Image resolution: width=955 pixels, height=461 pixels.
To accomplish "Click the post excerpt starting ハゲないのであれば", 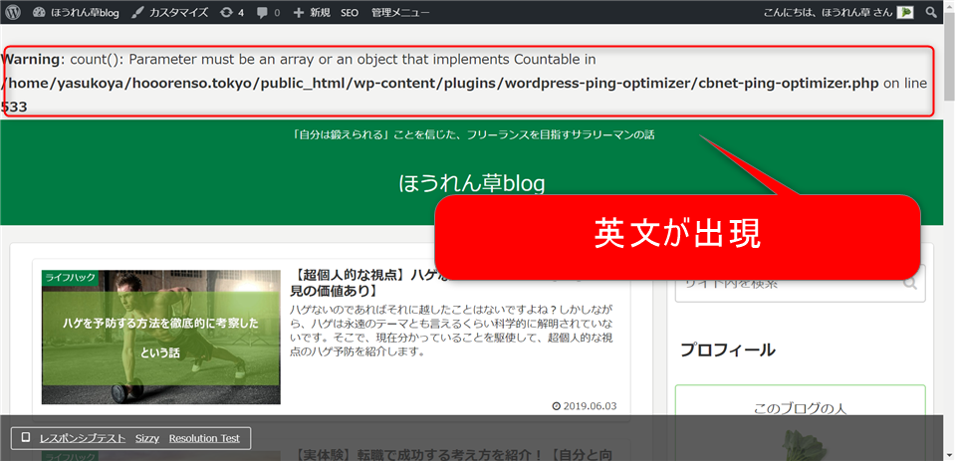I will 453,331.
